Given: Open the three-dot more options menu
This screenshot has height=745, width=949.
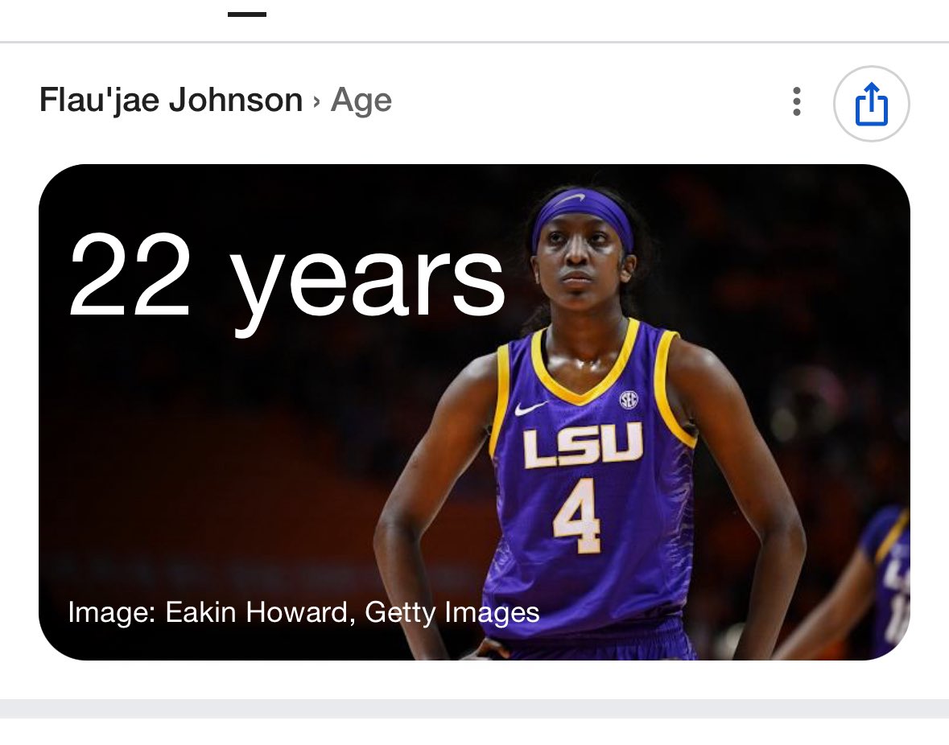Looking at the screenshot, I should pos(797,101).
